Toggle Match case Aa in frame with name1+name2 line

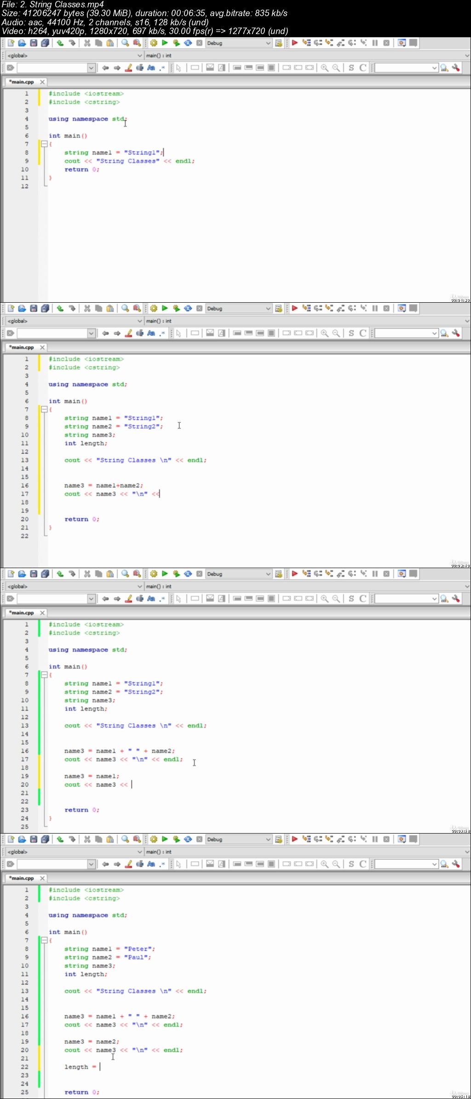coord(151,333)
